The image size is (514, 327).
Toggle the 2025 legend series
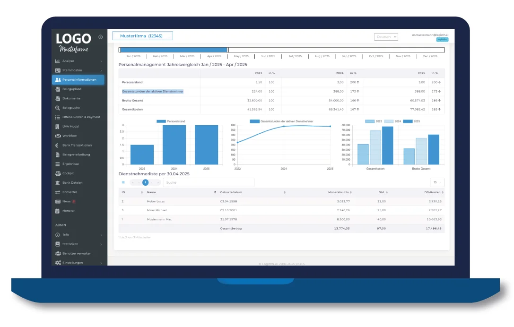(x=411, y=121)
